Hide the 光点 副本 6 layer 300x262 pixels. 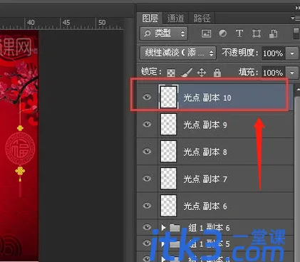[x=147, y=206]
